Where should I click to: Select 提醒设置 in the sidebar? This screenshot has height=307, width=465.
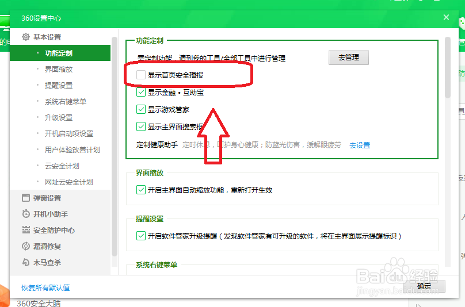pos(59,85)
